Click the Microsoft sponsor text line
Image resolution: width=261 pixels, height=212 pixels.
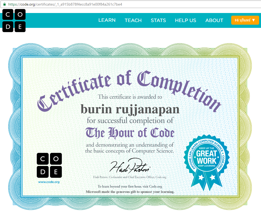(x=130, y=192)
